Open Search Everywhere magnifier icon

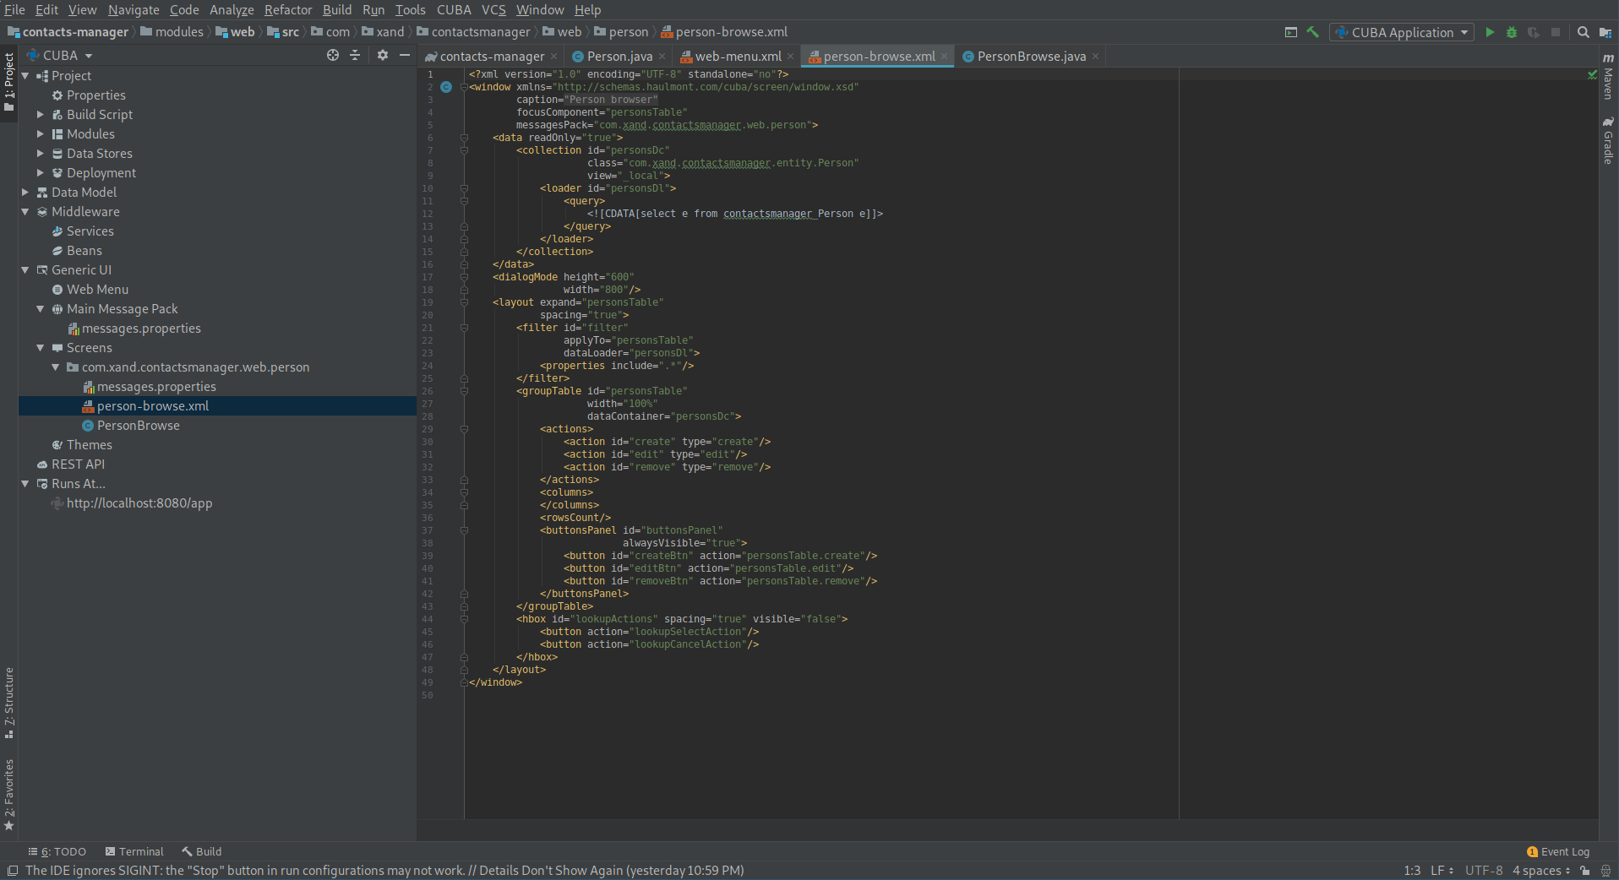1584,32
